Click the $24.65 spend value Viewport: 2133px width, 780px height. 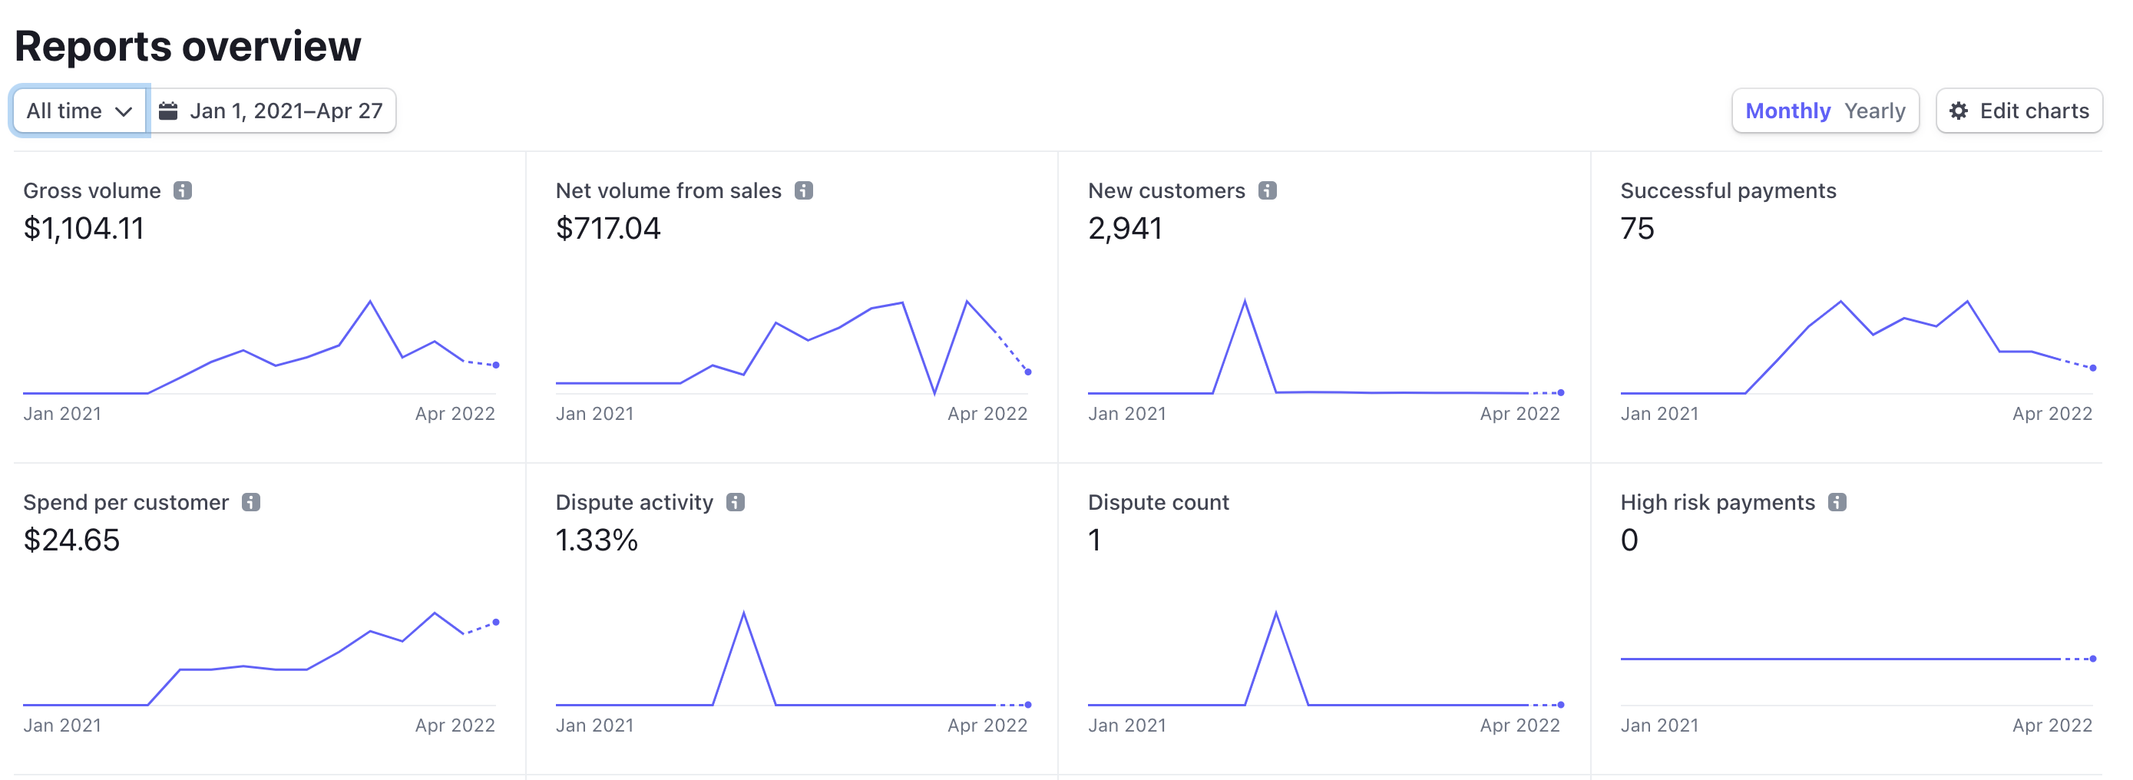tap(71, 540)
